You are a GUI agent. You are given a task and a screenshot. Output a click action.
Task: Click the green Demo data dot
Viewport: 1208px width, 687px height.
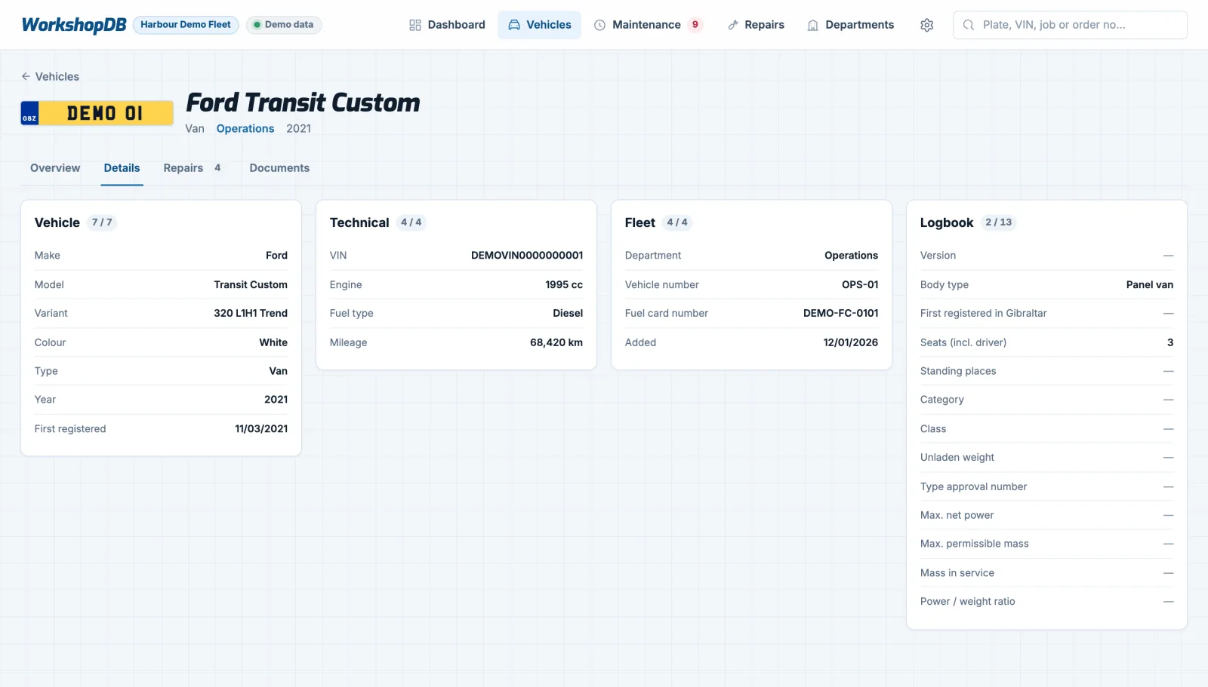(257, 25)
